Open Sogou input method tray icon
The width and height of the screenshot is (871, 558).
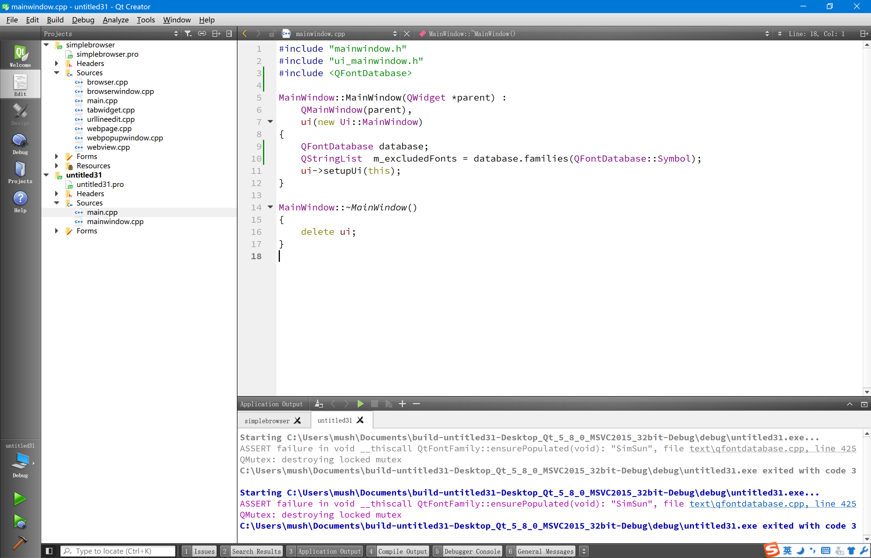click(x=771, y=550)
